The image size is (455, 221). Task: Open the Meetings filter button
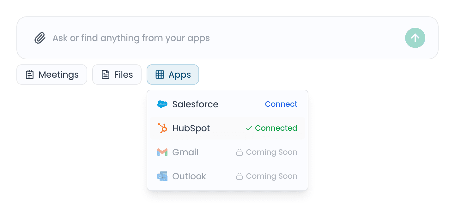(x=52, y=75)
